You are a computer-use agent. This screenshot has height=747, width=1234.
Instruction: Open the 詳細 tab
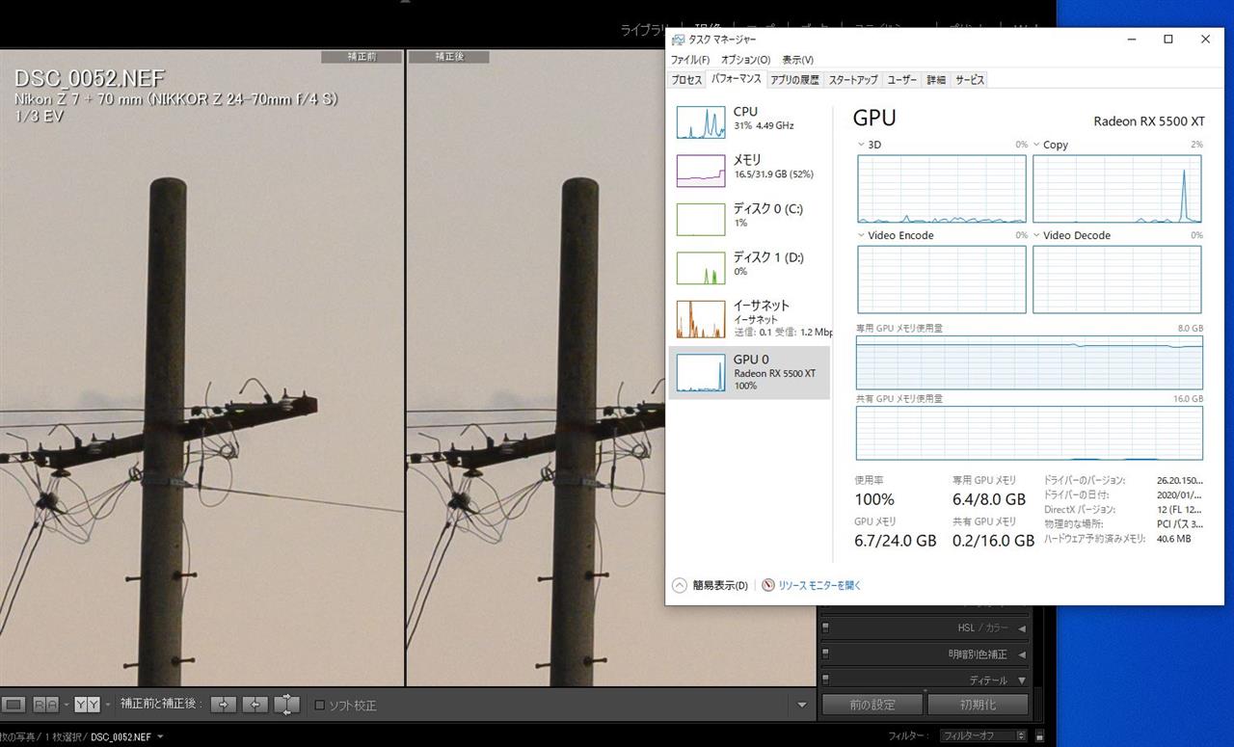(x=936, y=80)
